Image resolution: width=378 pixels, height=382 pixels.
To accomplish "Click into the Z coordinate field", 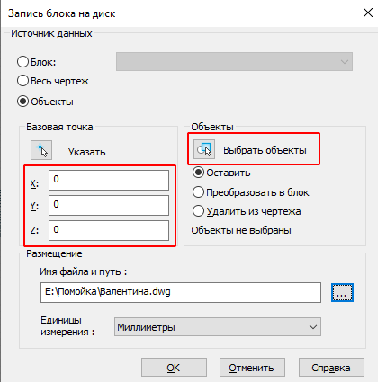I will pyautogui.click(x=109, y=230).
